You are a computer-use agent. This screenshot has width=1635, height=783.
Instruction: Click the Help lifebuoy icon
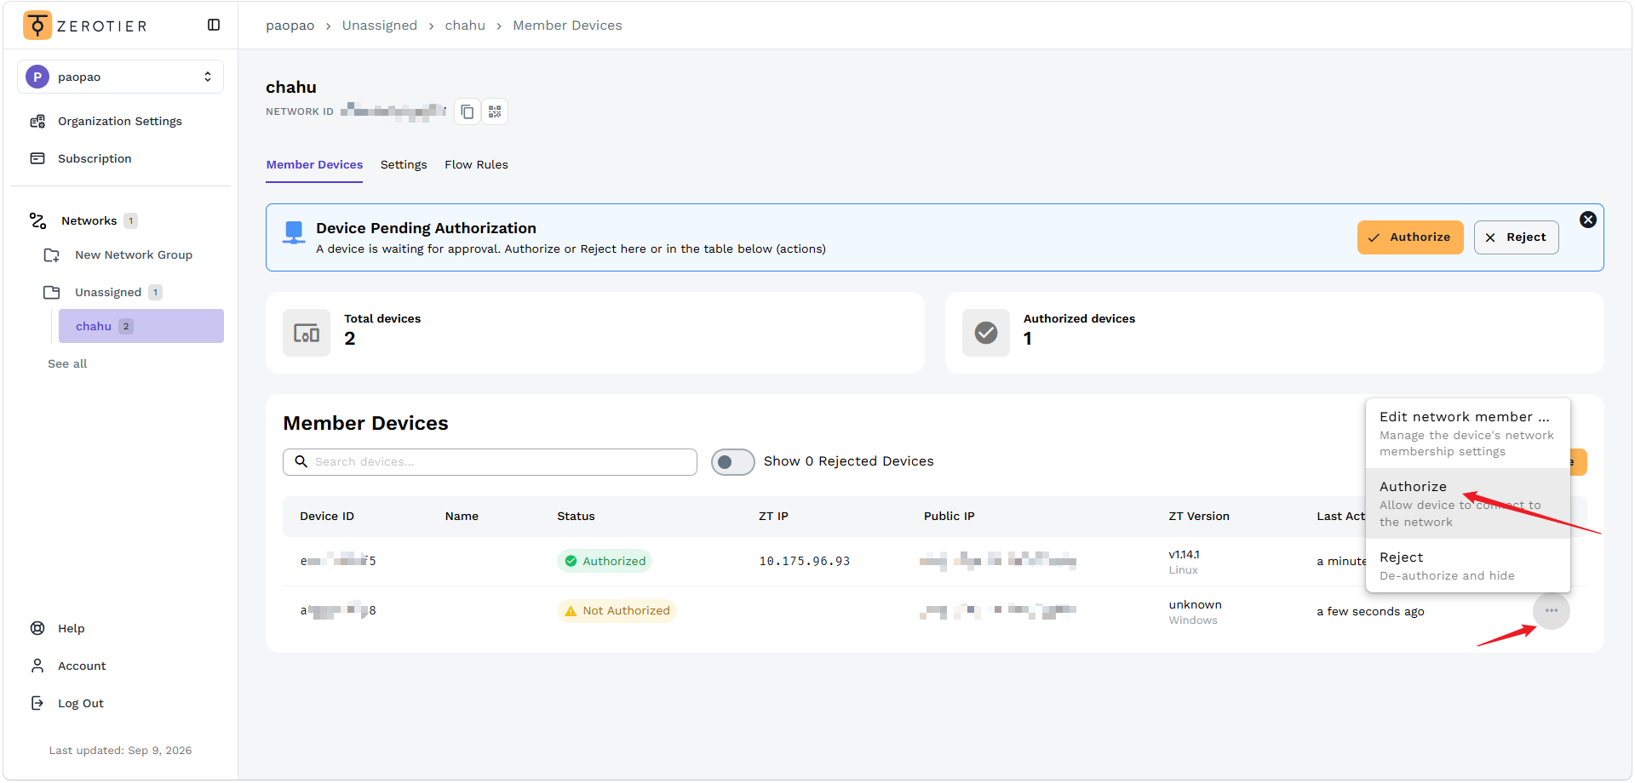pyautogui.click(x=37, y=628)
